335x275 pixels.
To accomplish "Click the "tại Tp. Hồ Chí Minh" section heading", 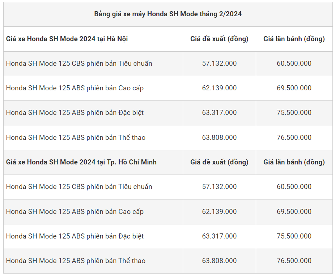I will (81, 162).
